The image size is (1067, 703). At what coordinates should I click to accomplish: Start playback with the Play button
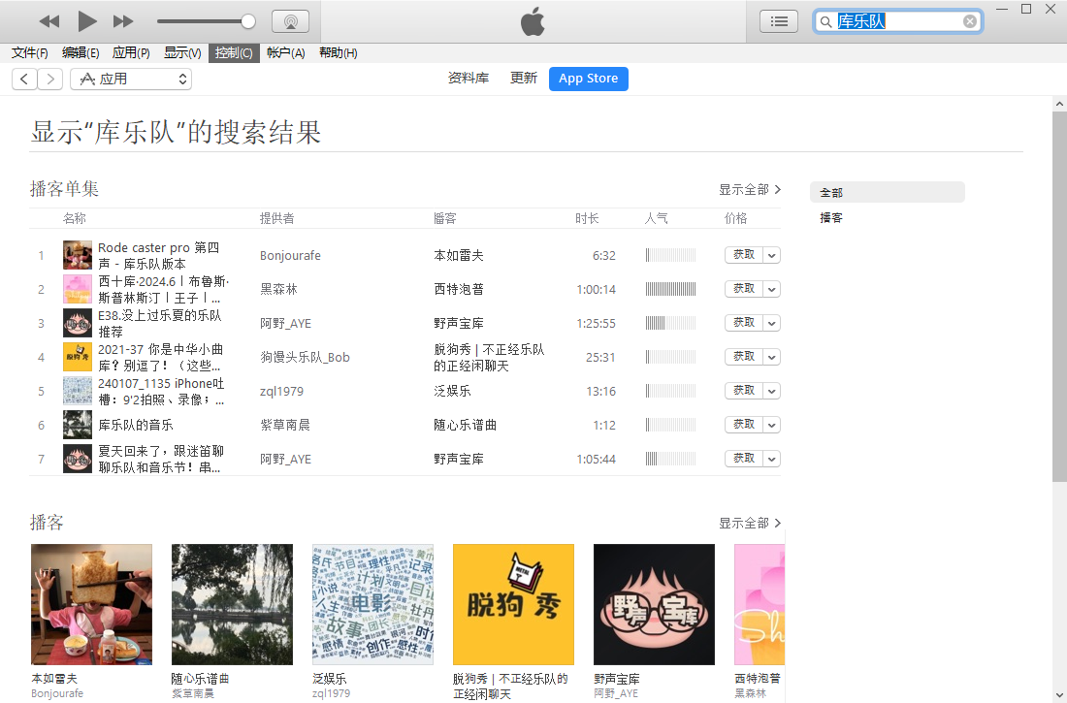coord(86,21)
